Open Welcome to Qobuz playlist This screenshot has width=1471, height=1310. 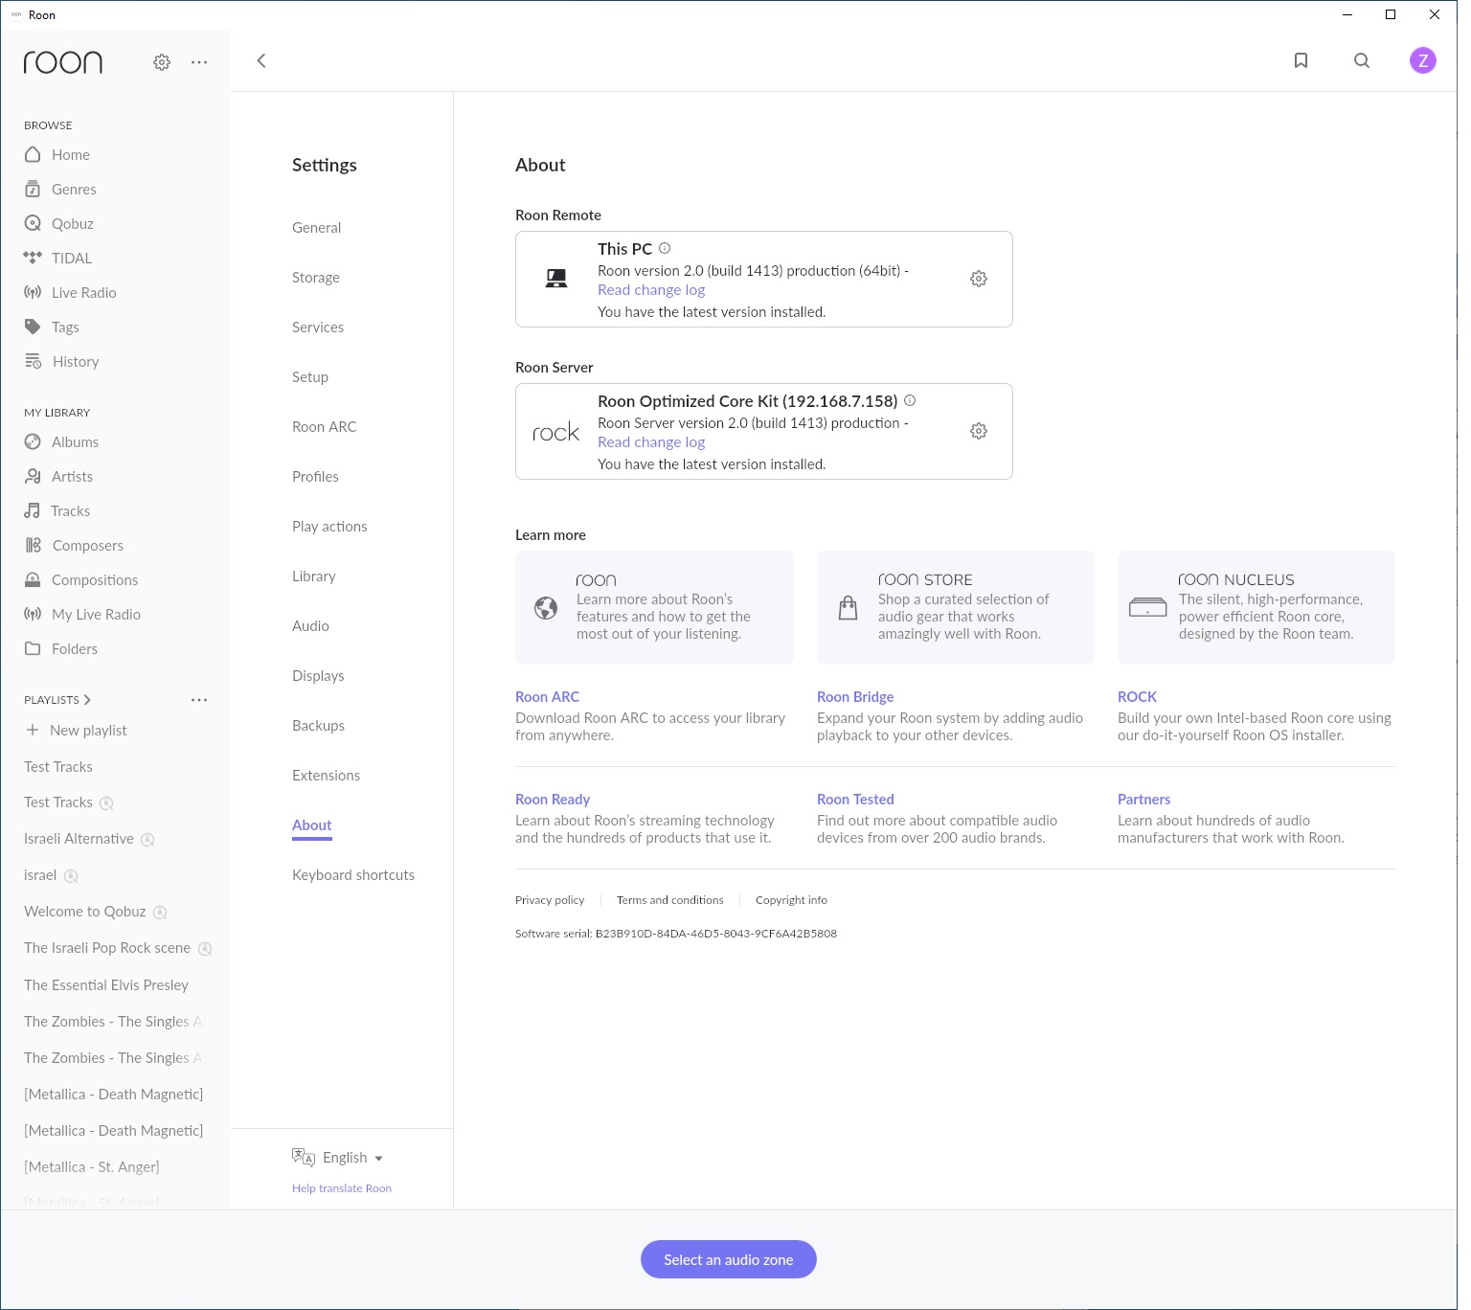[85, 912]
